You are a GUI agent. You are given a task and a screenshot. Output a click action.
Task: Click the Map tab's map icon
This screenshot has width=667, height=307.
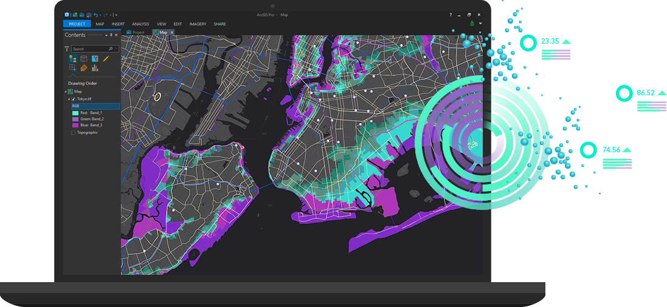point(156,32)
